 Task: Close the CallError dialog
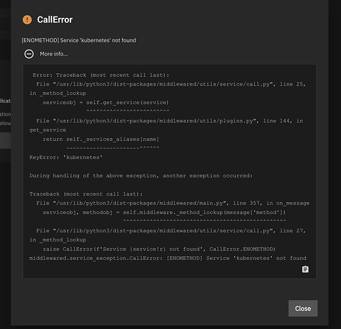tap(303, 309)
